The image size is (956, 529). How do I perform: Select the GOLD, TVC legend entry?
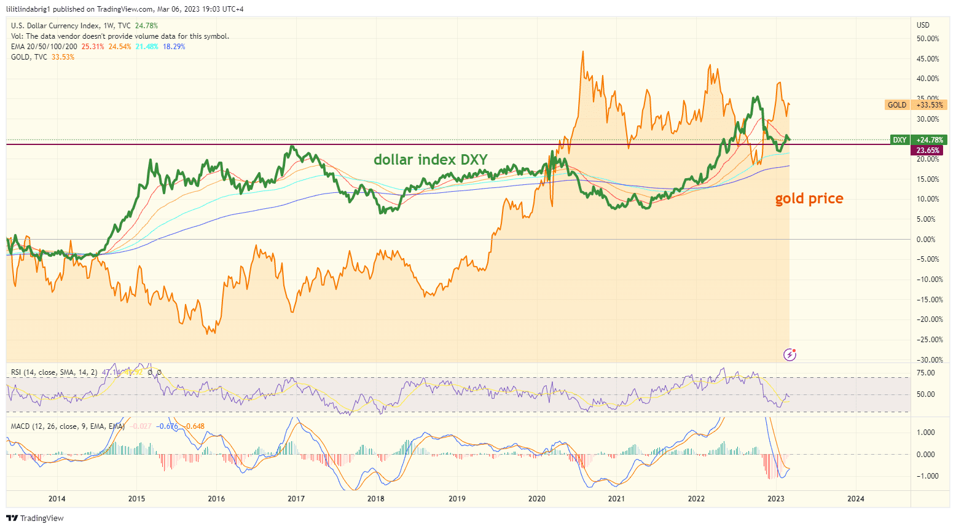29,57
